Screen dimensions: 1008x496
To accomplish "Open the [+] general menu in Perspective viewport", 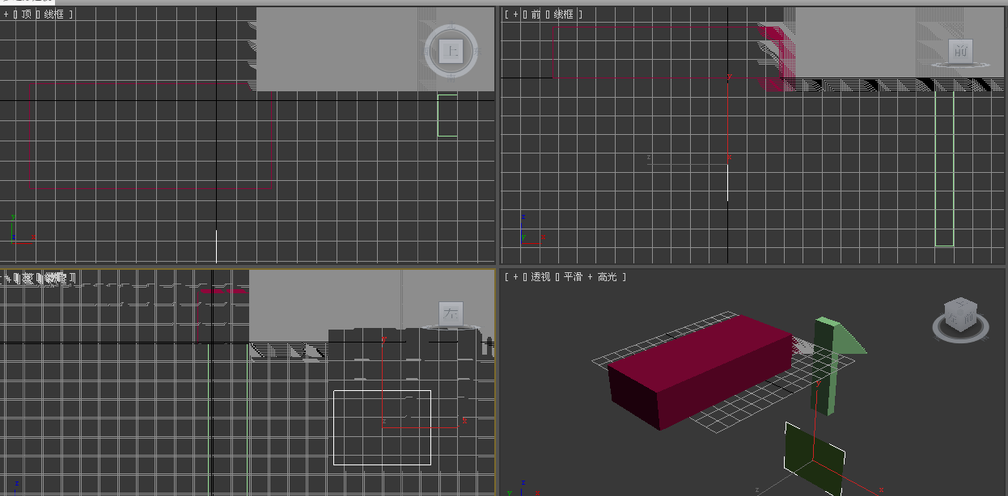I will pos(515,277).
